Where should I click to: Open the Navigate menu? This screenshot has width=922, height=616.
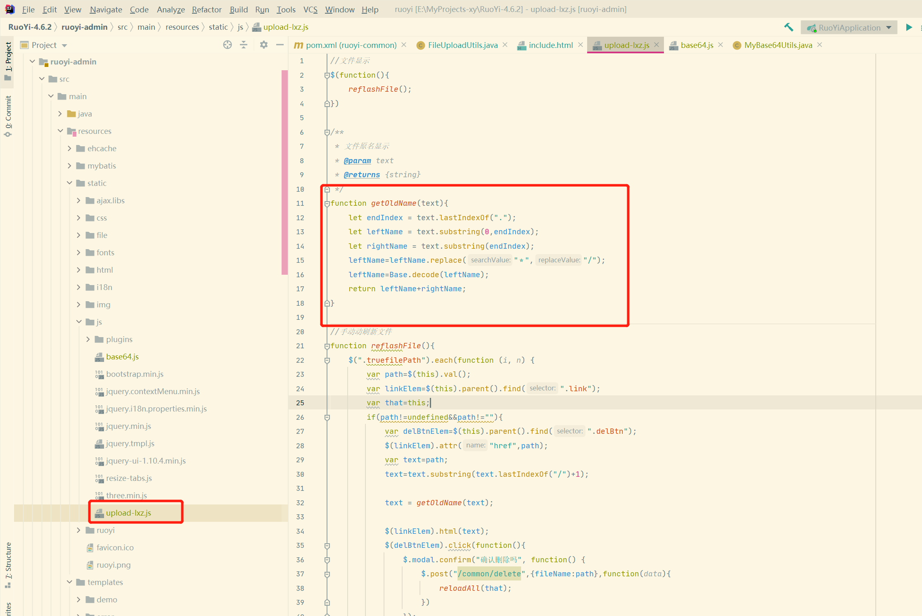(x=106, y=9)
